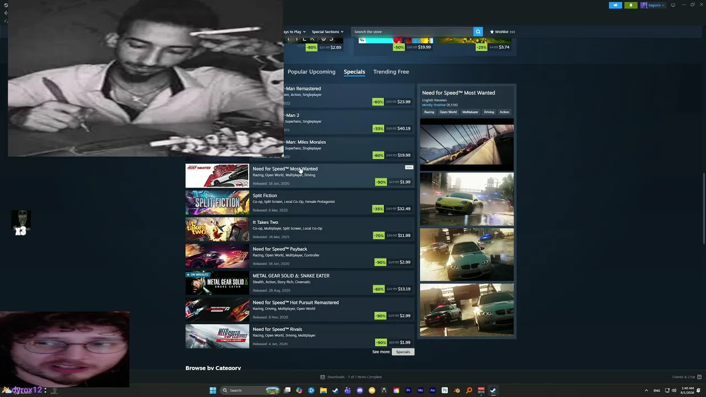Select the Specials tab
Viewport: 706px width, 397px height.
pyautogui.click(x=354, y=72)
